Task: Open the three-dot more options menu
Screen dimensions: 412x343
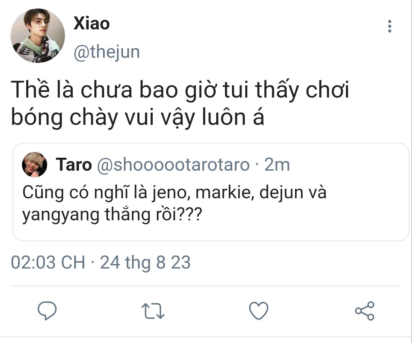Action: tap(390, 26)
